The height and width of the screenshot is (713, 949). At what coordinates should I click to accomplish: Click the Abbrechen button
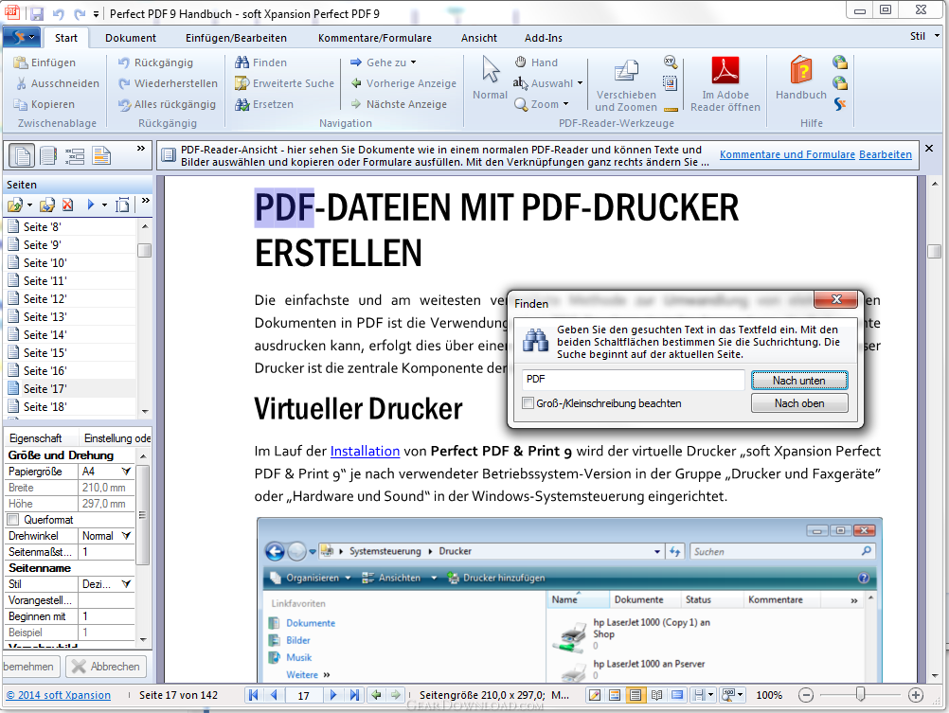(x=106, y=667)
